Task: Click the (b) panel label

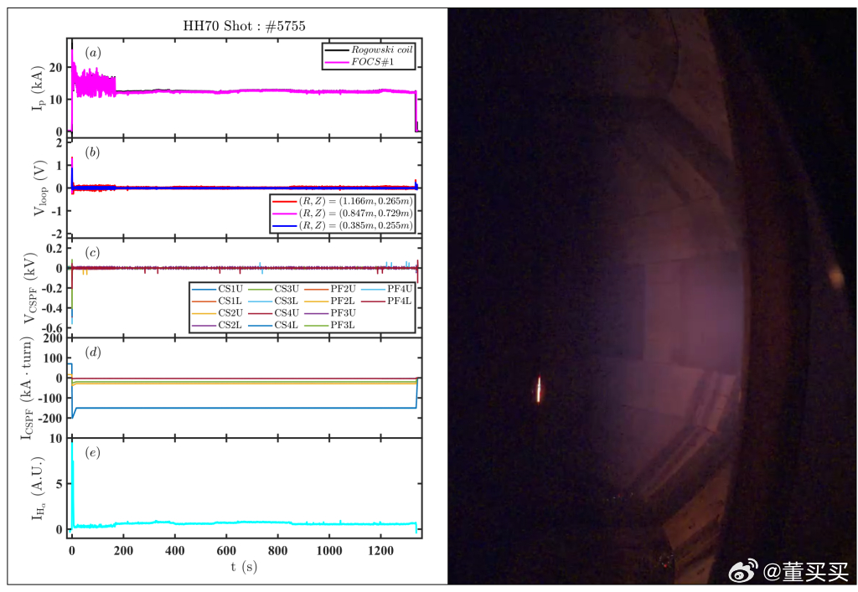Action: pyautogui.click(x=92, y=152)
